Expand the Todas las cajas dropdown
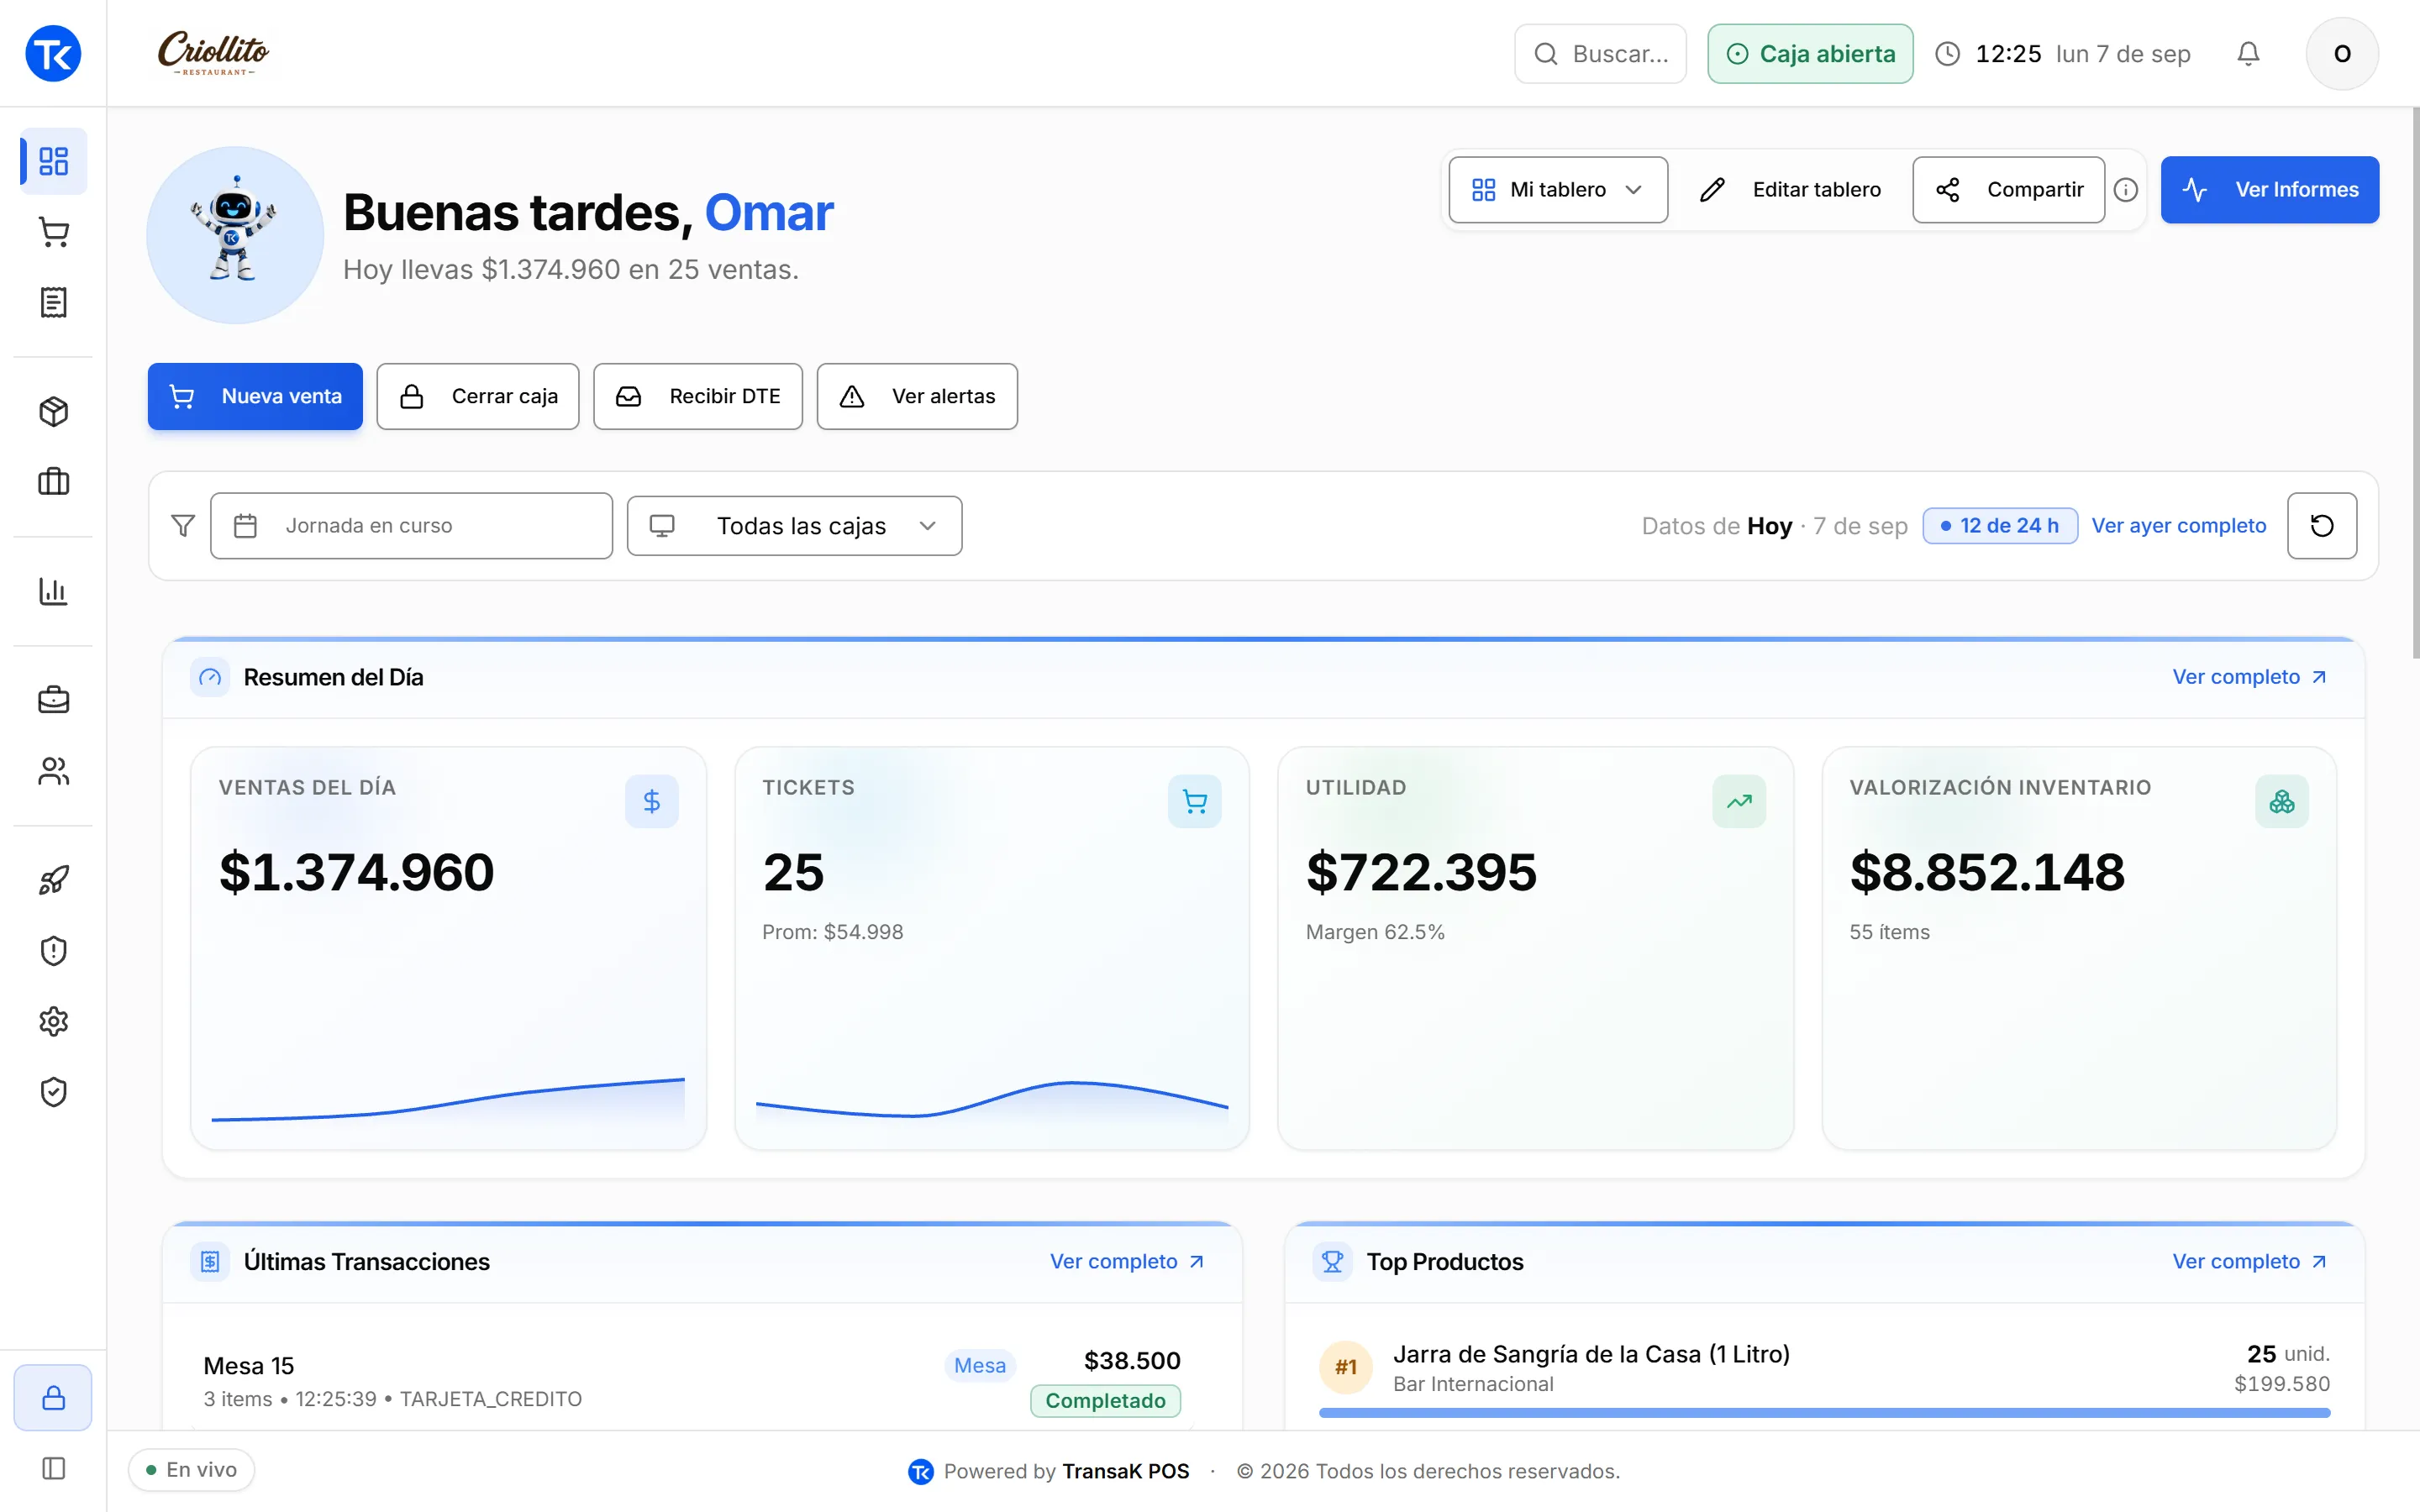 point(795,526)
